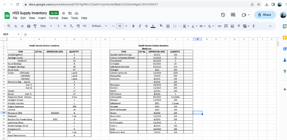287x140 pixels.
Task: Create a filter
Action: [x=239, y=26]
